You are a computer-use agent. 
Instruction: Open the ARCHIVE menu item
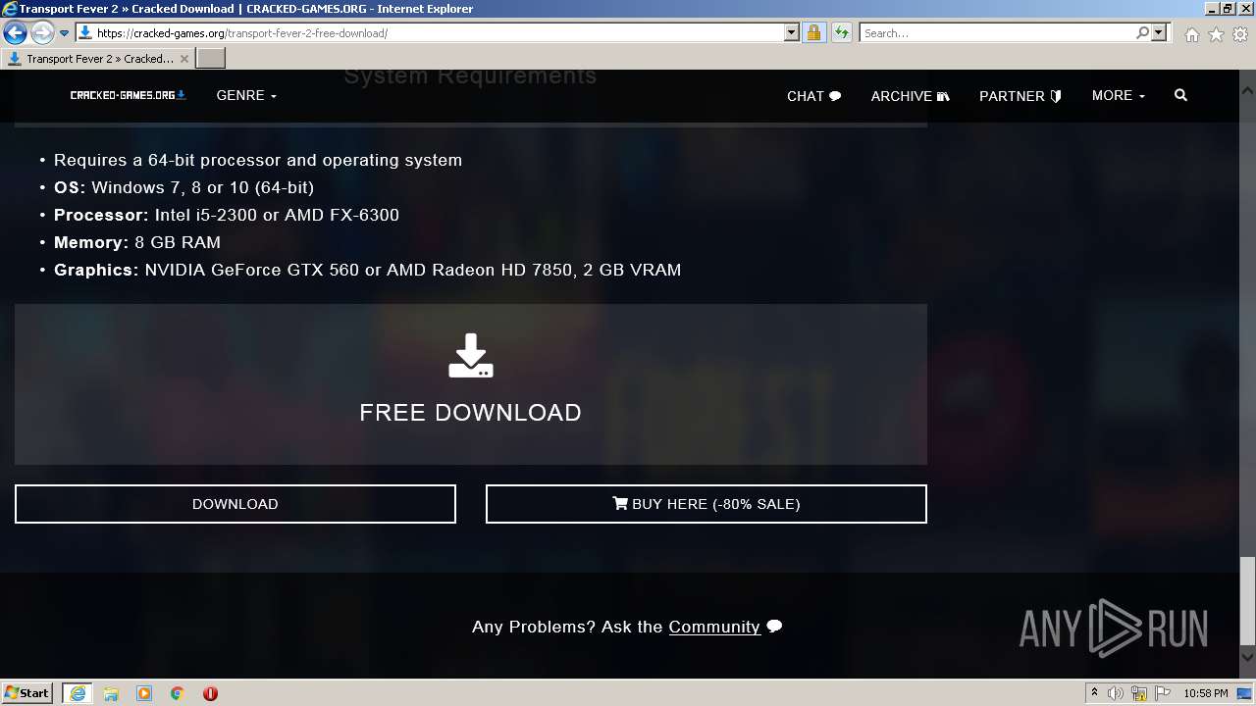(910, 96)
